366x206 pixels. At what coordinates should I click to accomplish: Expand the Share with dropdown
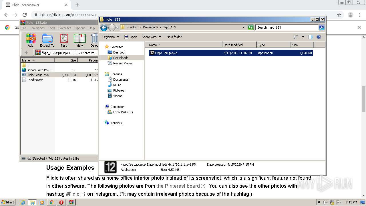tap(151, 37)
